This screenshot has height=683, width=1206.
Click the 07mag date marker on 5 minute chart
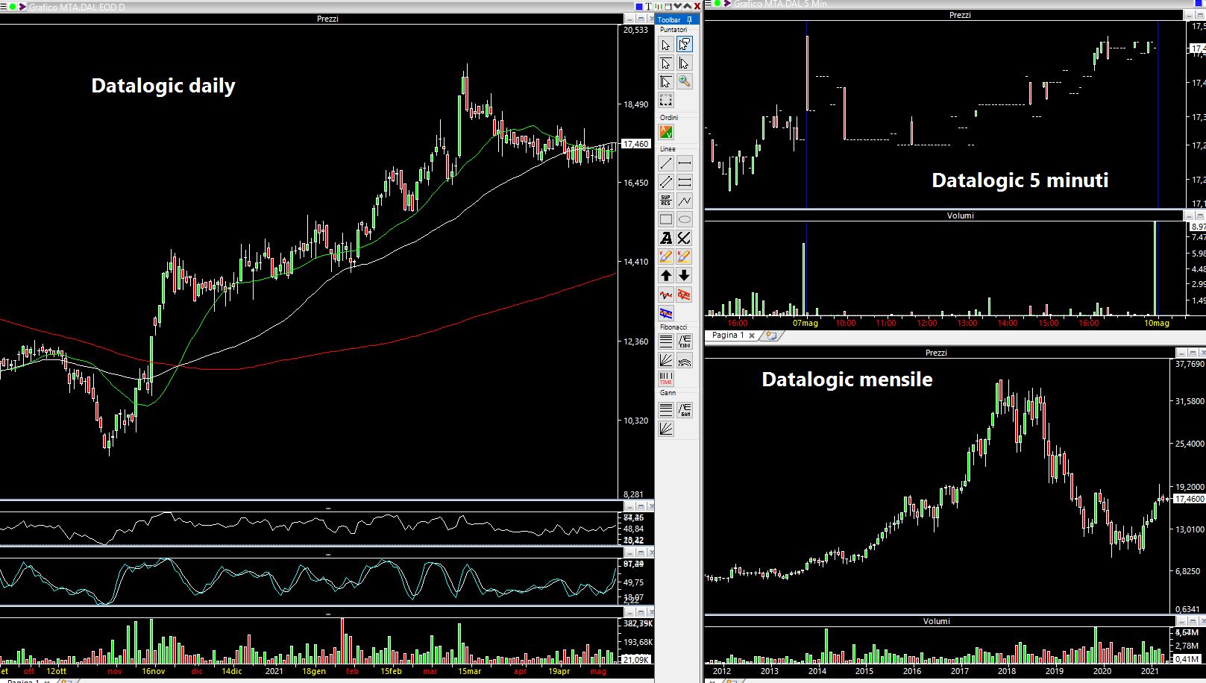805,323
